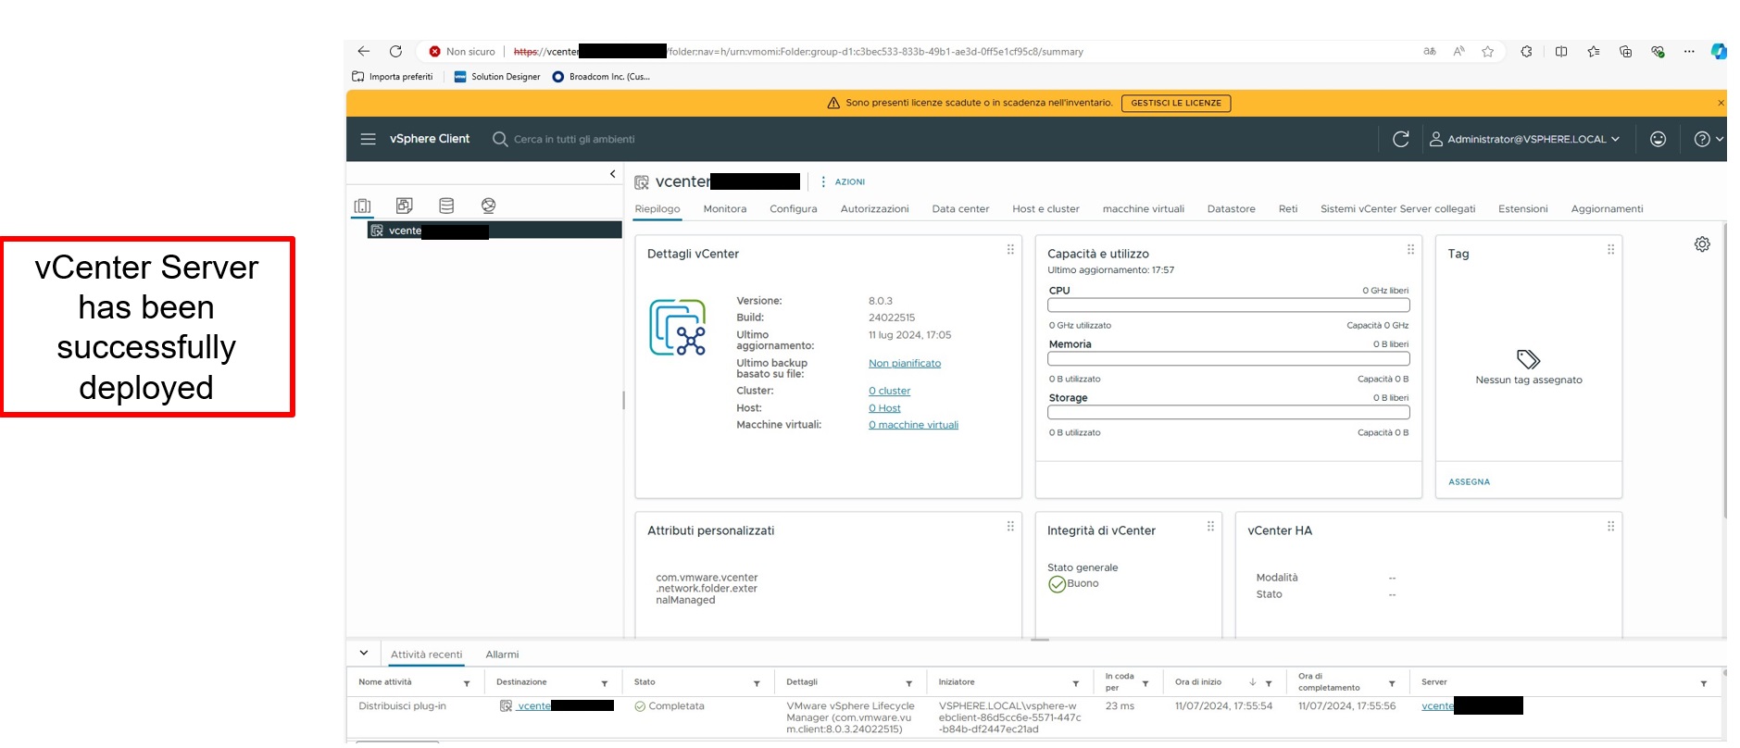
Task: Click the Non pianificato backup link
Action: click(905, 364)
